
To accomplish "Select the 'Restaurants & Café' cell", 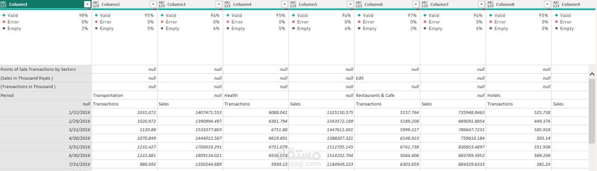I will (x=387, y=95).
